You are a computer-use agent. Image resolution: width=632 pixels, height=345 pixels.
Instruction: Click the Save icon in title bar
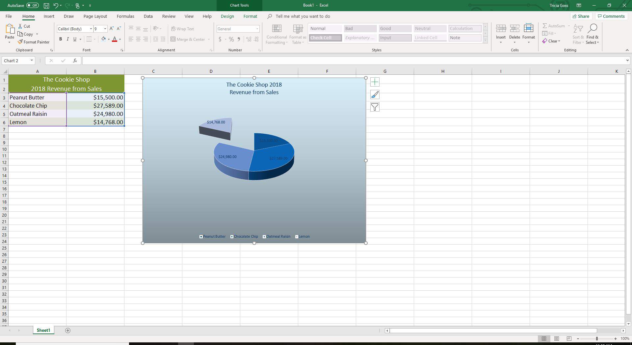pos(46,6)
